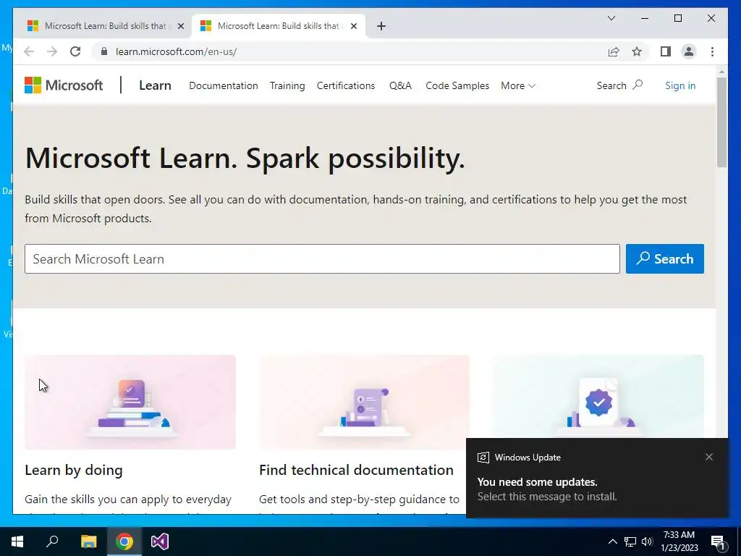Image resolution: width=741 pixels, height=556 pixels.
Task: Click the share page icon in address bar
Action: point(614,51)
